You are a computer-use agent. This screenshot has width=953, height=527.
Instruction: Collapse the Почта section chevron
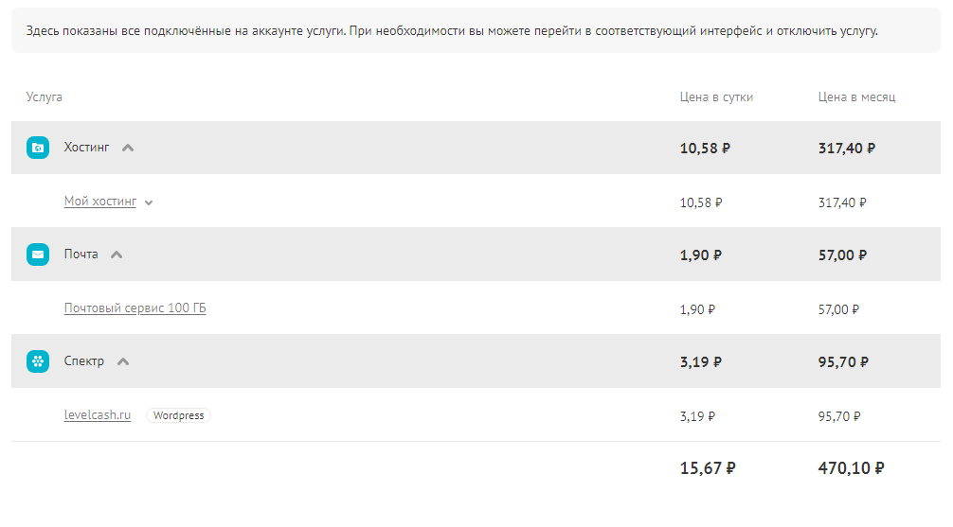coord(117,255)
